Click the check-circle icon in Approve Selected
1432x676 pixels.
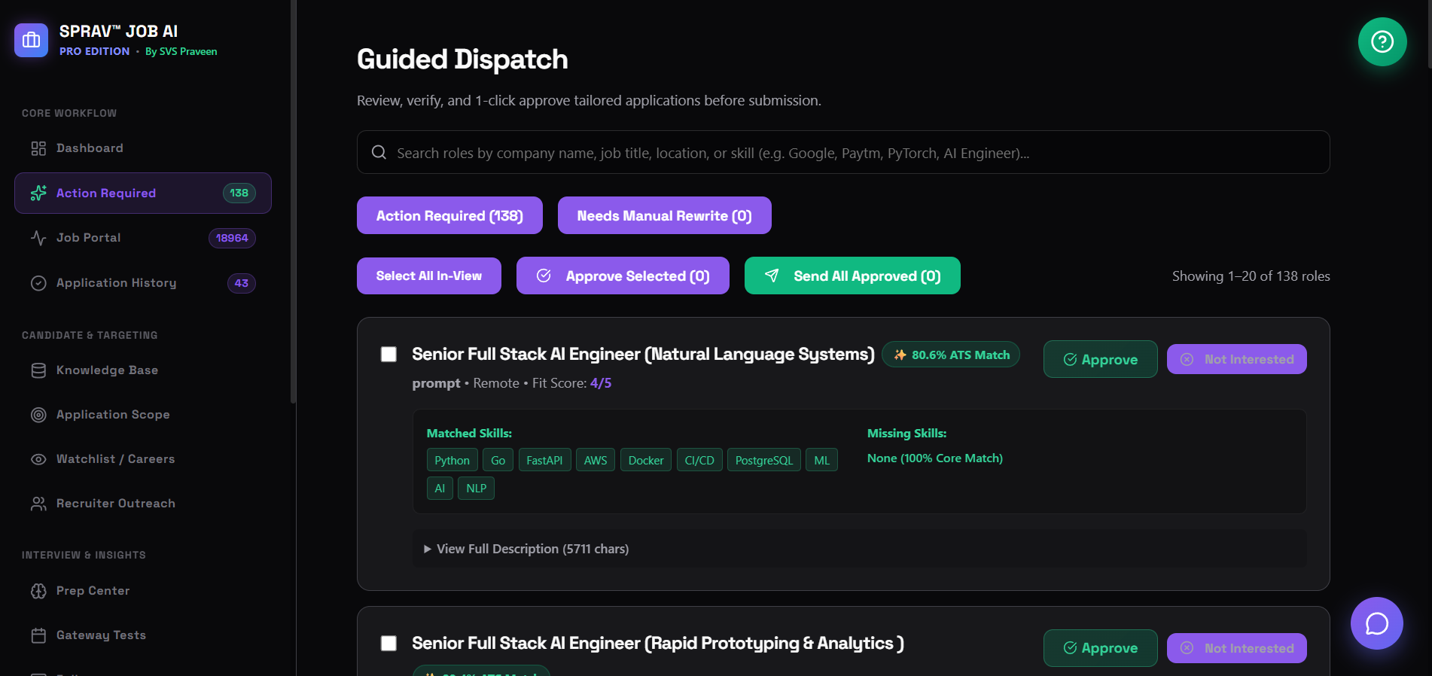click(x=544, y=276)
